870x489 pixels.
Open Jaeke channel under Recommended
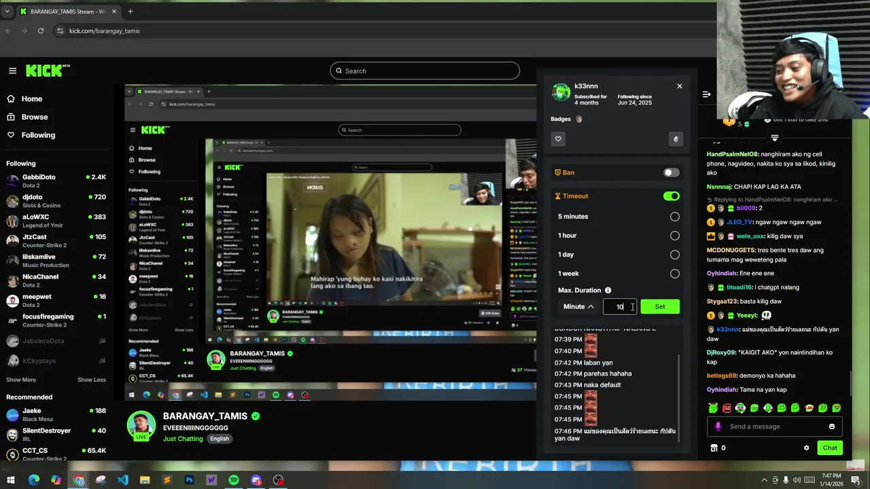coord(56,414)
